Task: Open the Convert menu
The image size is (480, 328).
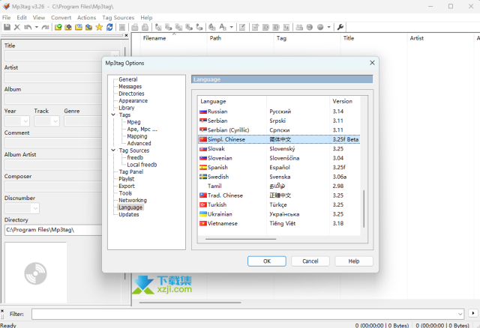Action: (61, 18)
